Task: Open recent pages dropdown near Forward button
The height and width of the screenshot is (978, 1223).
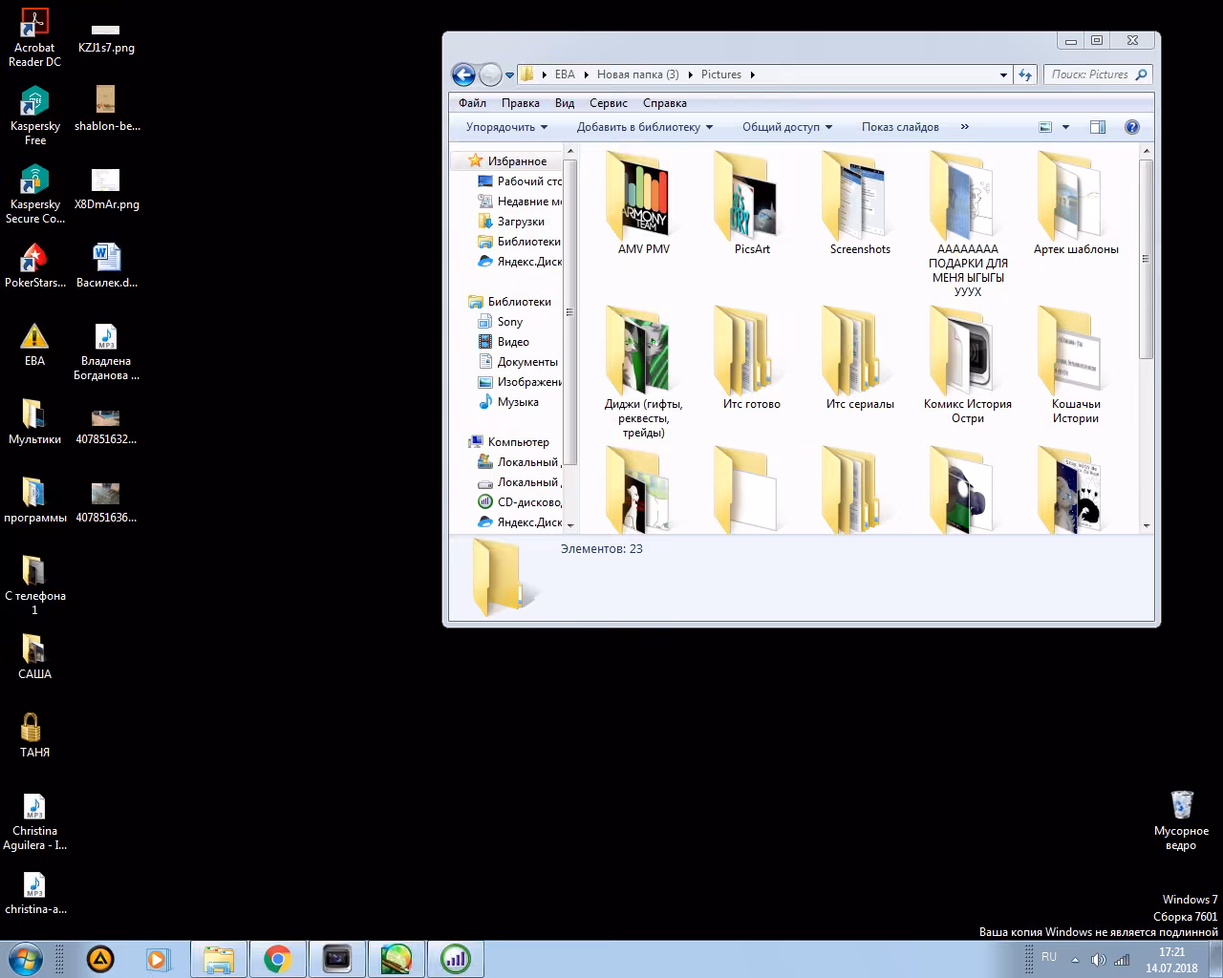Action: point(510,74)
